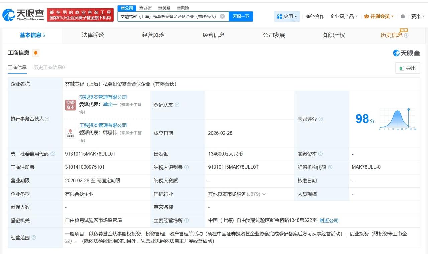Image resolution: width=428 pixels, height=254 pixels.
Task: Switch to the 法律诉讼 tab
Action: pos(93,35)
